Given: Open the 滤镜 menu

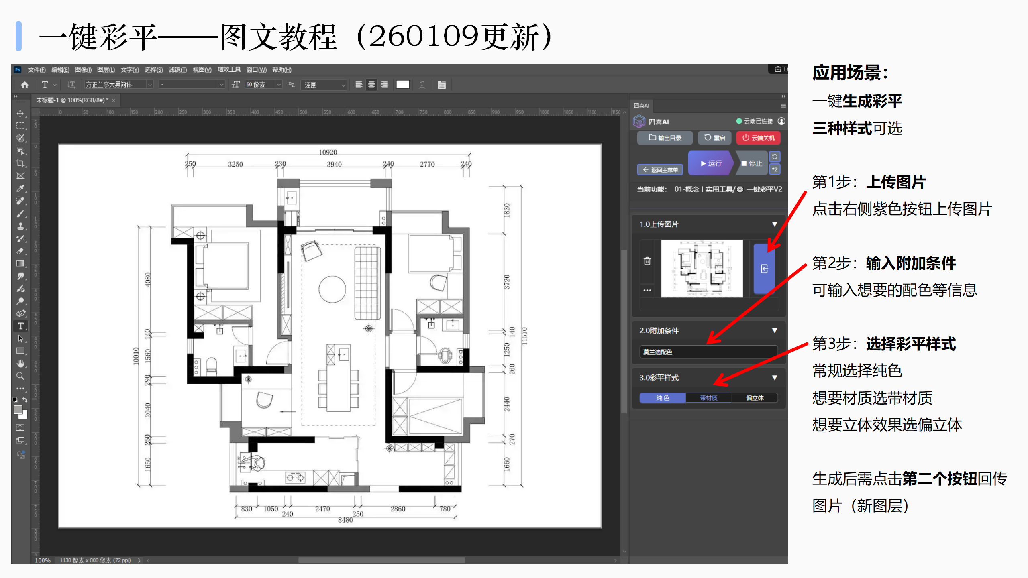Looking at the screenshot, I should tap(177, 70).
